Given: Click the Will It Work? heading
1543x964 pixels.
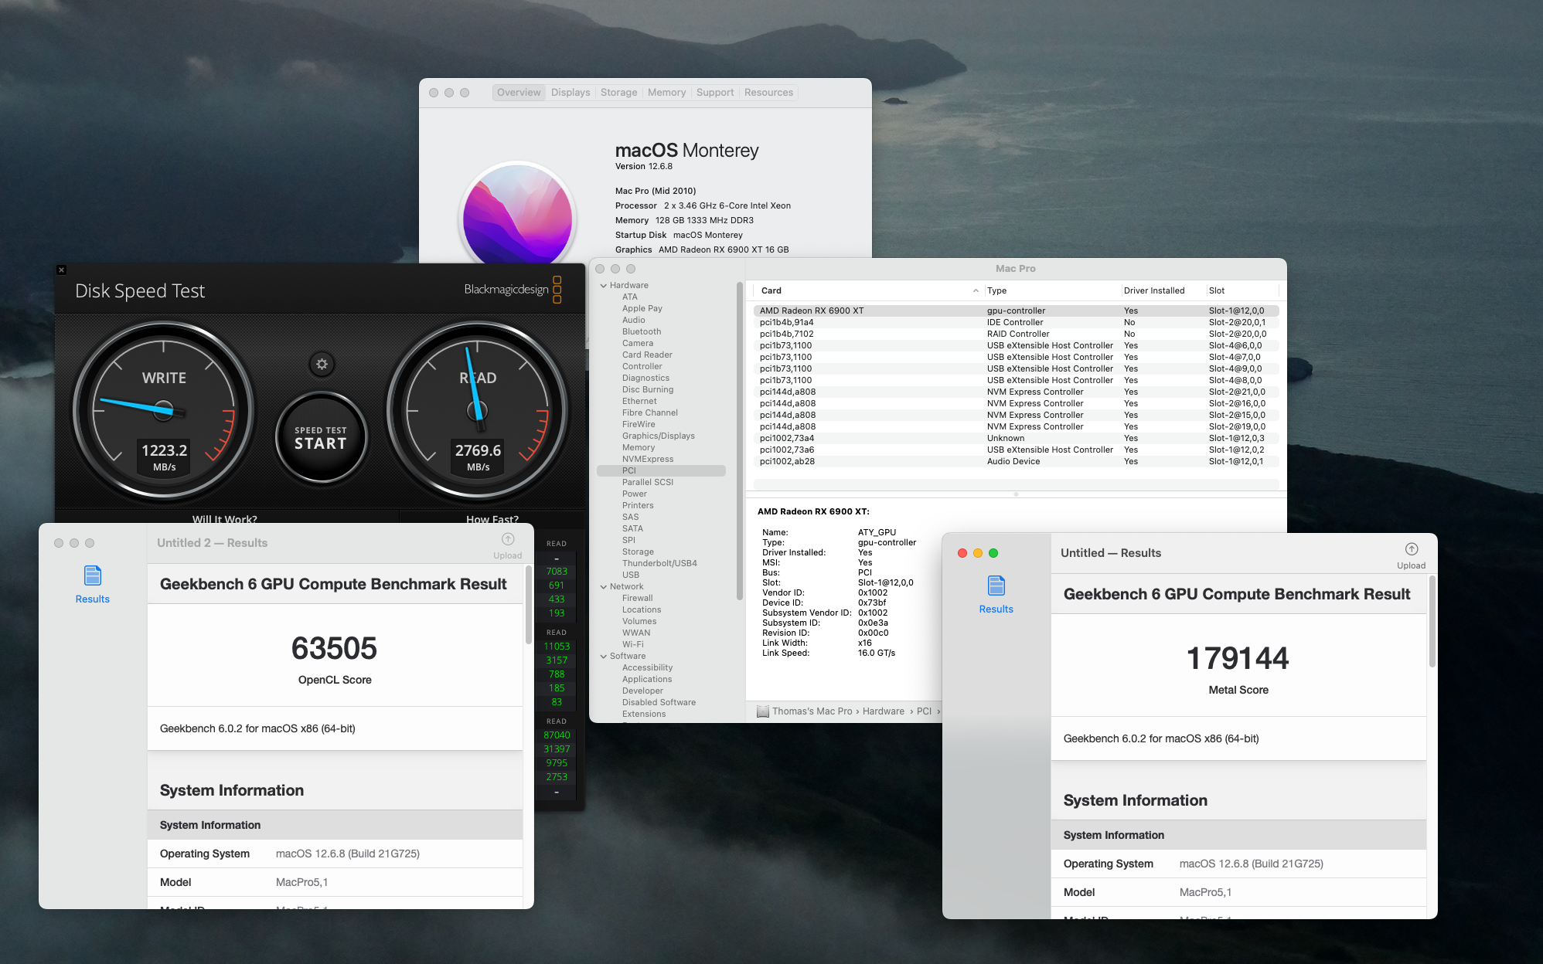Looking at the screenshot, I should coord(224,519).
